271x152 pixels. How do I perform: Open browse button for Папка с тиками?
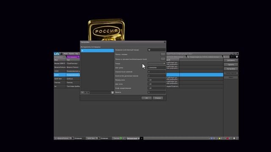(163, 54)
